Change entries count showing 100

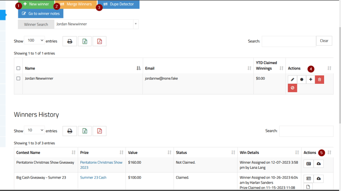pyautogui.click(x=34, y=40)
